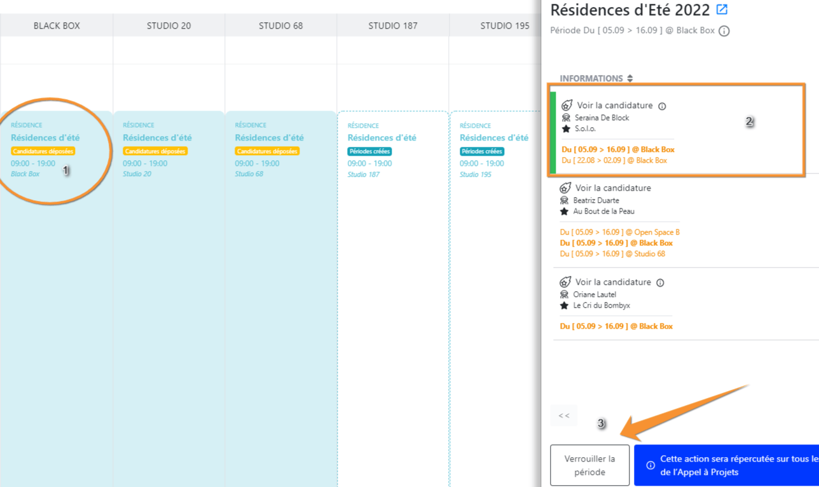Click the star icon beside Le Cri du Bombyx
The width and height of the screenshot is (819, 487).
pos(564,306)
